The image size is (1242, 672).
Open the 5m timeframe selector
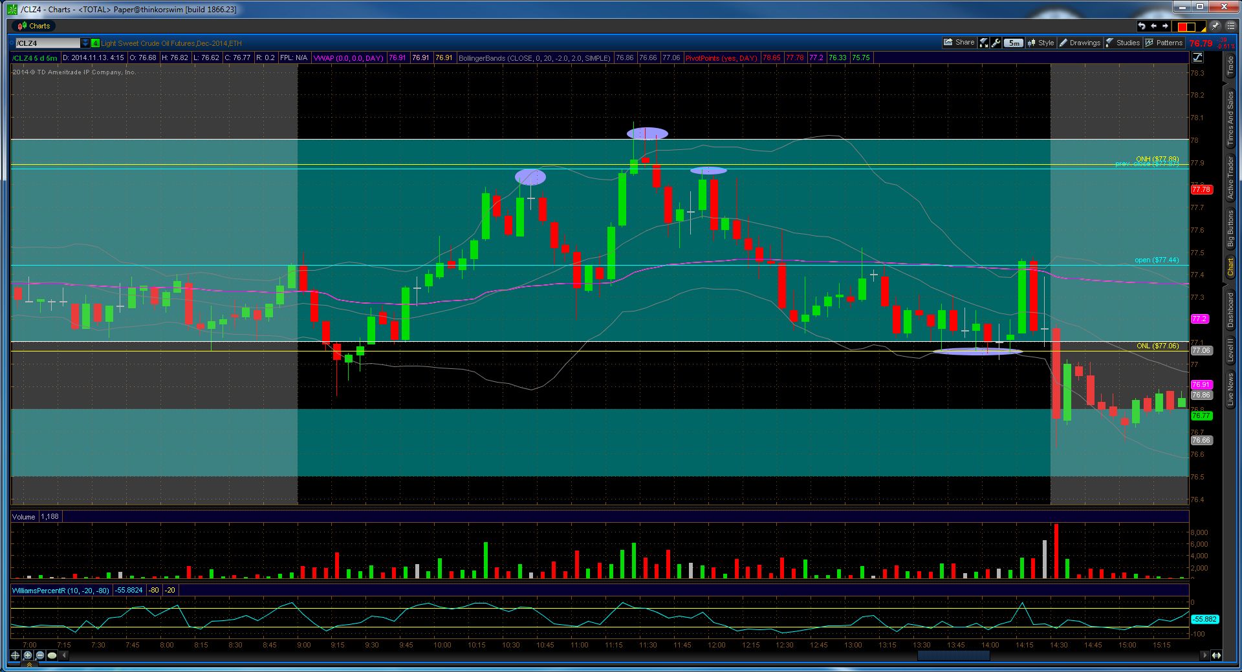tap(1014, 43)
